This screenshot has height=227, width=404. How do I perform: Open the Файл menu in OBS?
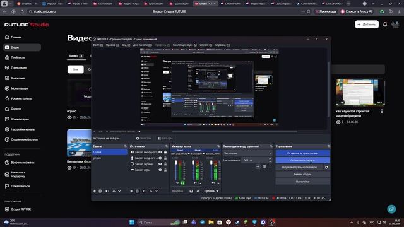(98, 45)
